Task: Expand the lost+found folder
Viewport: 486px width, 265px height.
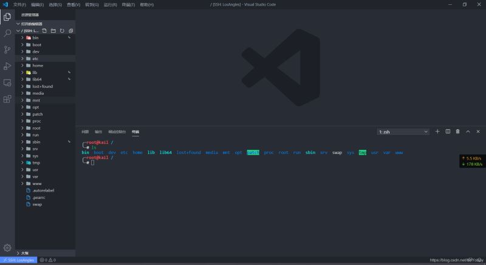Action: 45,86
